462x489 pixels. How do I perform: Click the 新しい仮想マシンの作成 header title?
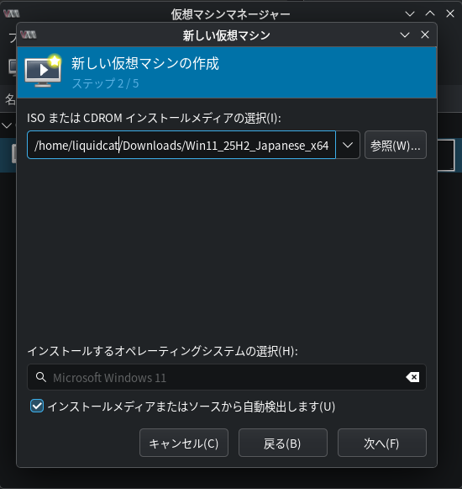(145, 64)
